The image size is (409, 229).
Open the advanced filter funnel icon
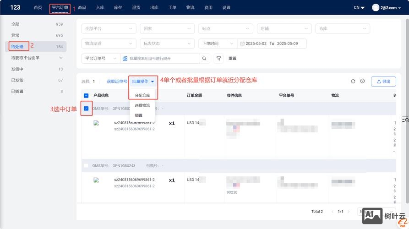(218, 59)
